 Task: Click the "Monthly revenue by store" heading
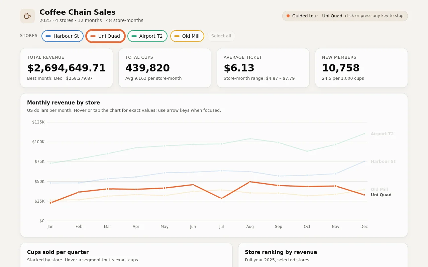pyautogui.click(x=64, y=103)
